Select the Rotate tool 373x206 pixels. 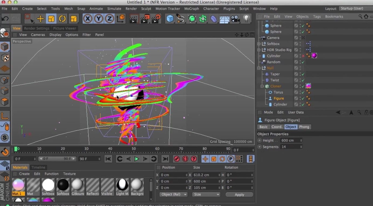tap(62, 19)
